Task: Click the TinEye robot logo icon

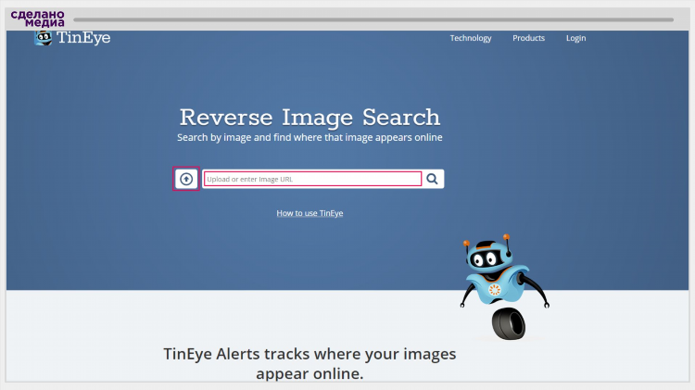Action: coord(43,38)
